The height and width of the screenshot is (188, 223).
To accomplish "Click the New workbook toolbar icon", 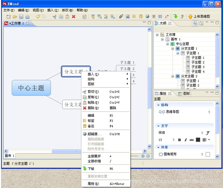I will (9, 17).
